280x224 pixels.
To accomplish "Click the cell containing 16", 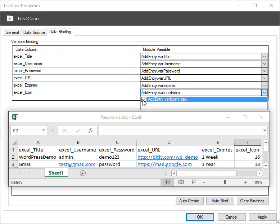I will click(248, 157).
